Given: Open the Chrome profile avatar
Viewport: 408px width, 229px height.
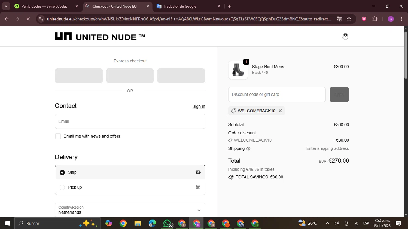Looking at the screenshot, I should (391, 19).
